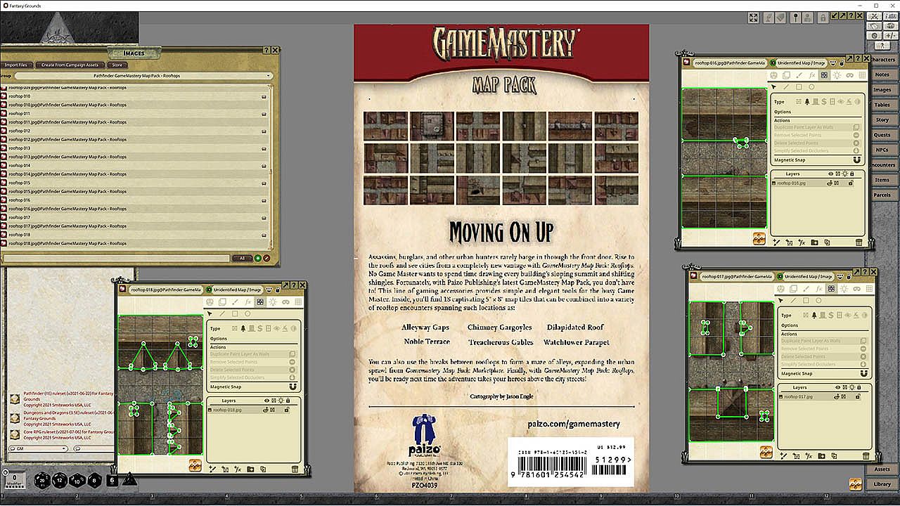Open Quests sidebar button
Screen dimensions: 900x506
click(882, 135)
